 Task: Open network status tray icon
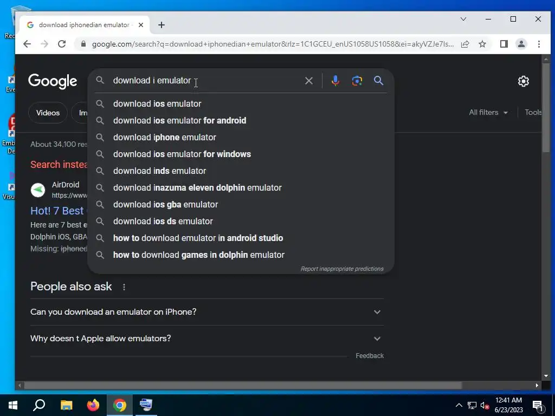point(472,405)
